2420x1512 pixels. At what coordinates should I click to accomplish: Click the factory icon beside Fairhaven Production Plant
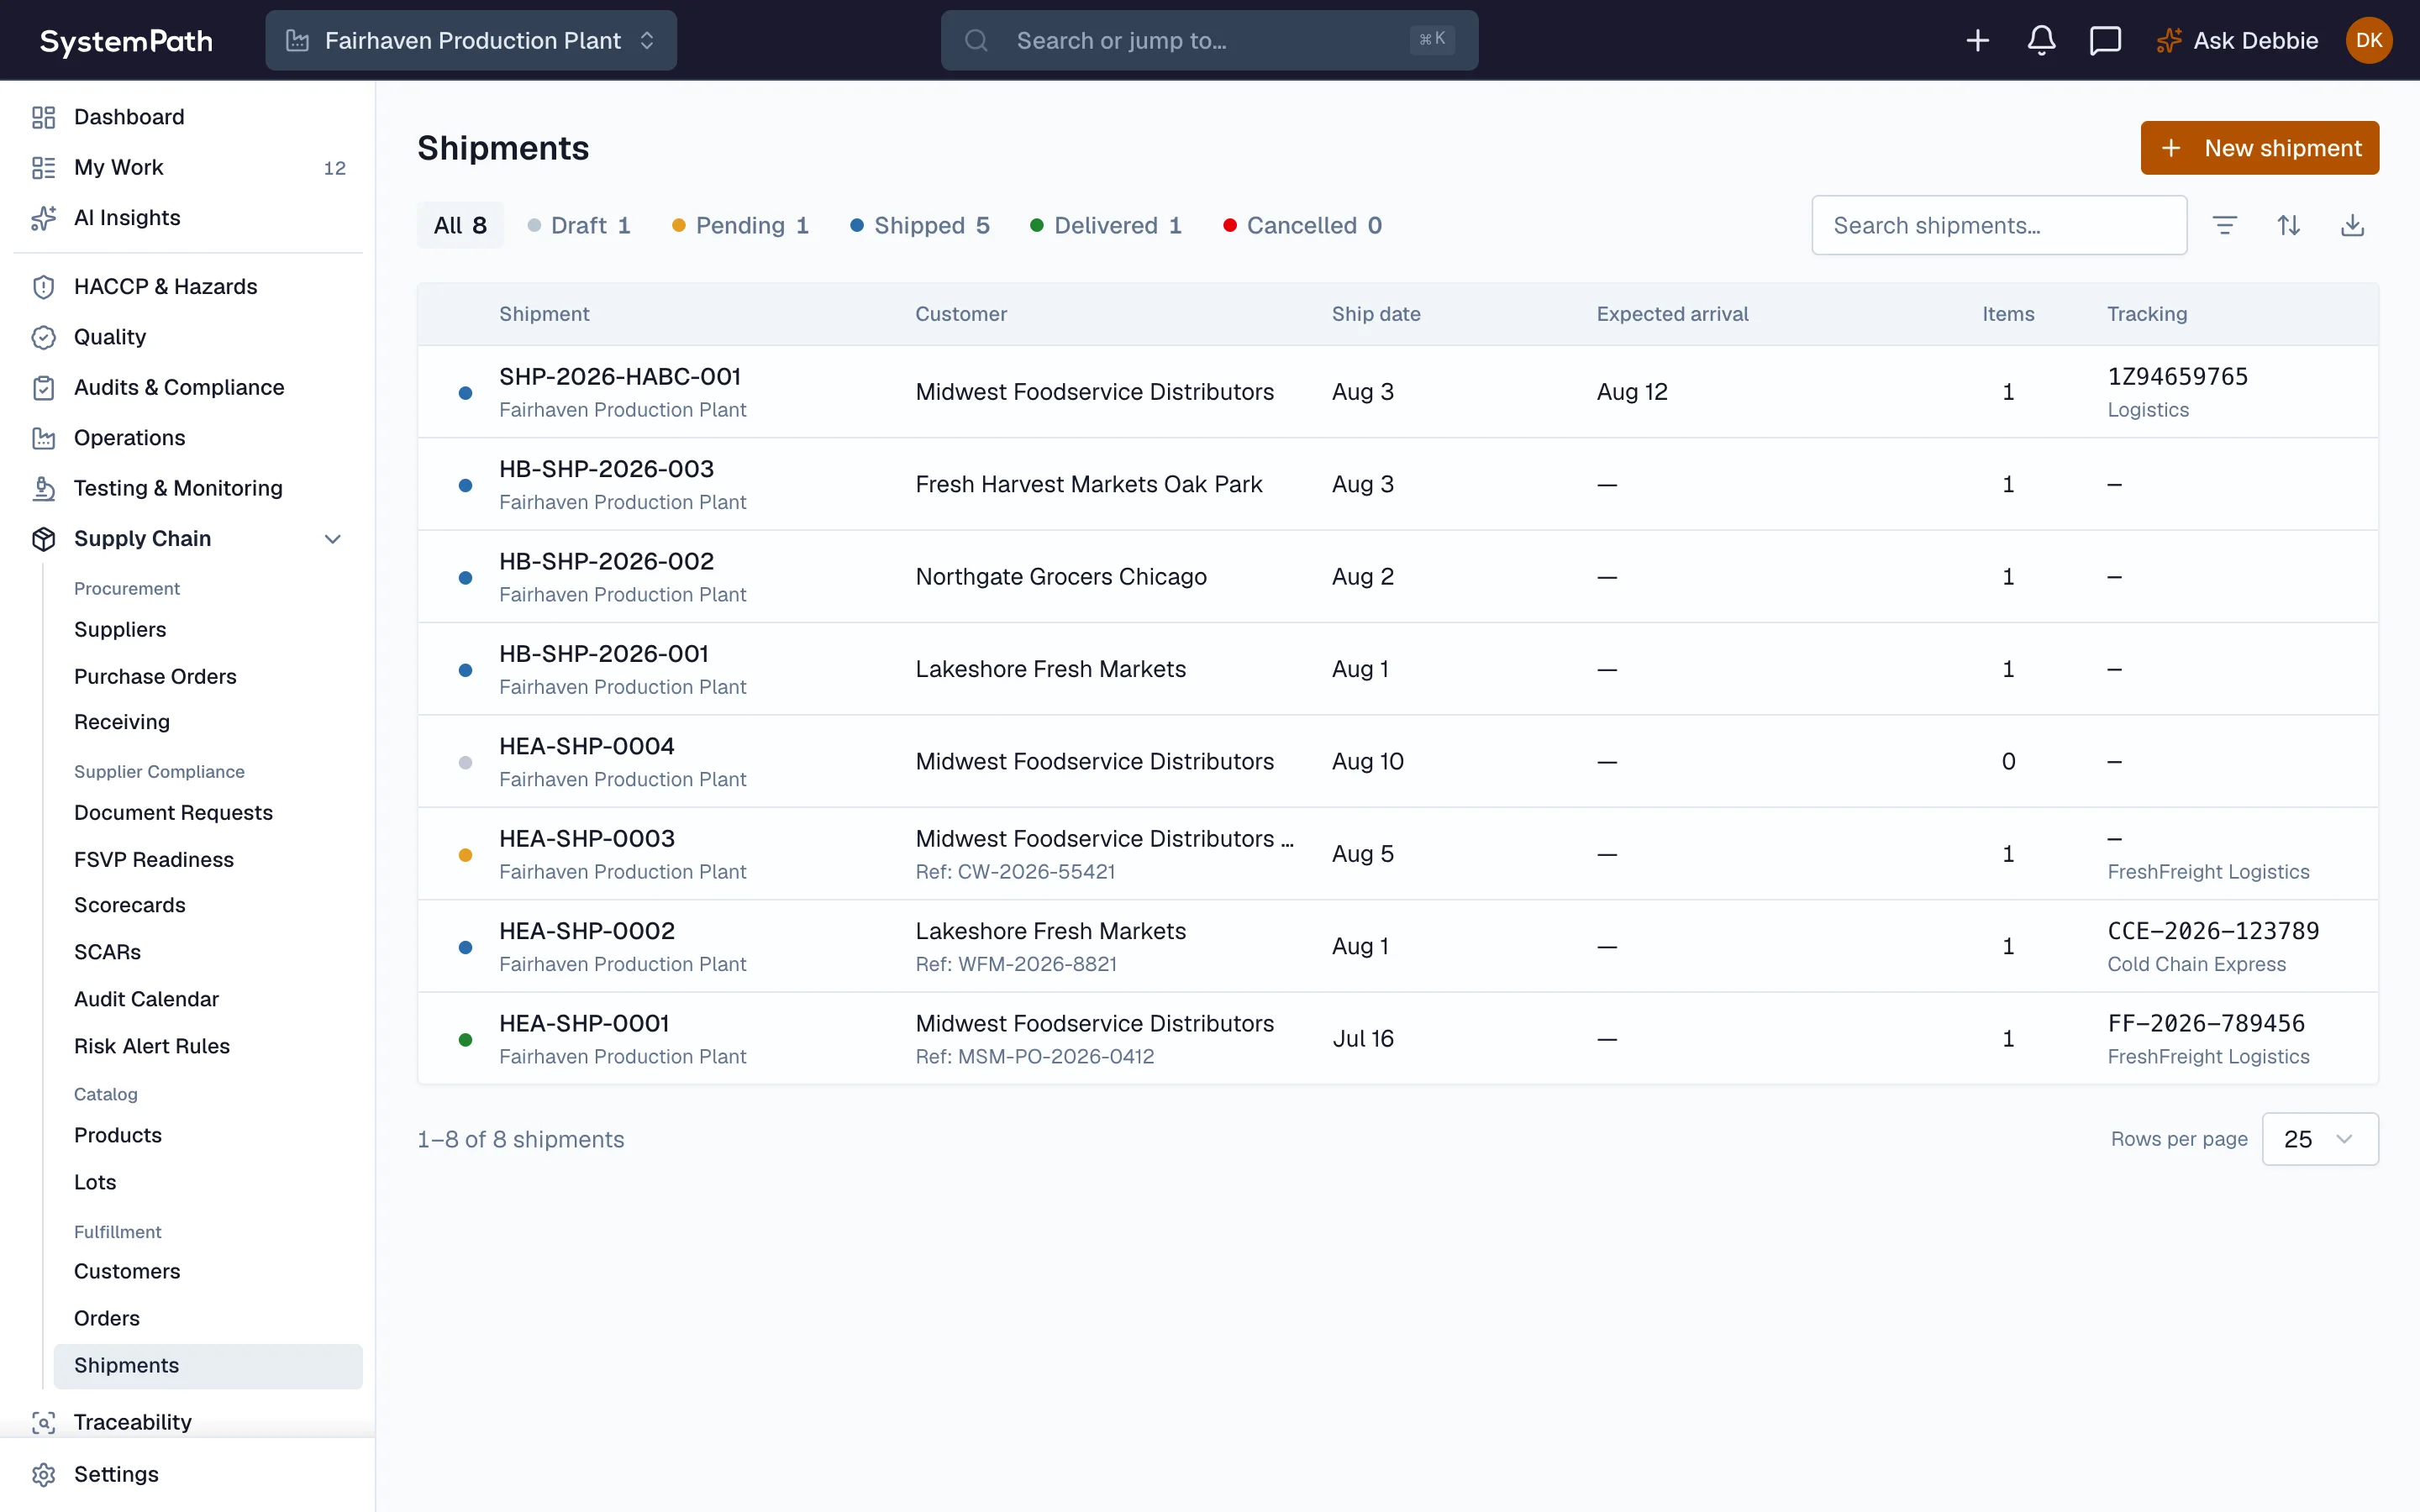point(297,40)
